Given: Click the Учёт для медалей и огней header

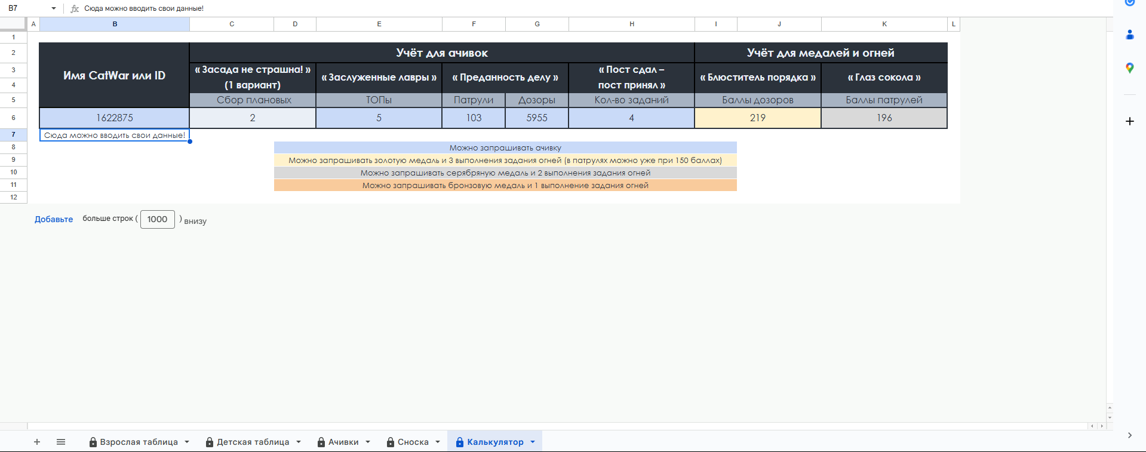Looking at the screenshot, I should [x=821, y=53].
